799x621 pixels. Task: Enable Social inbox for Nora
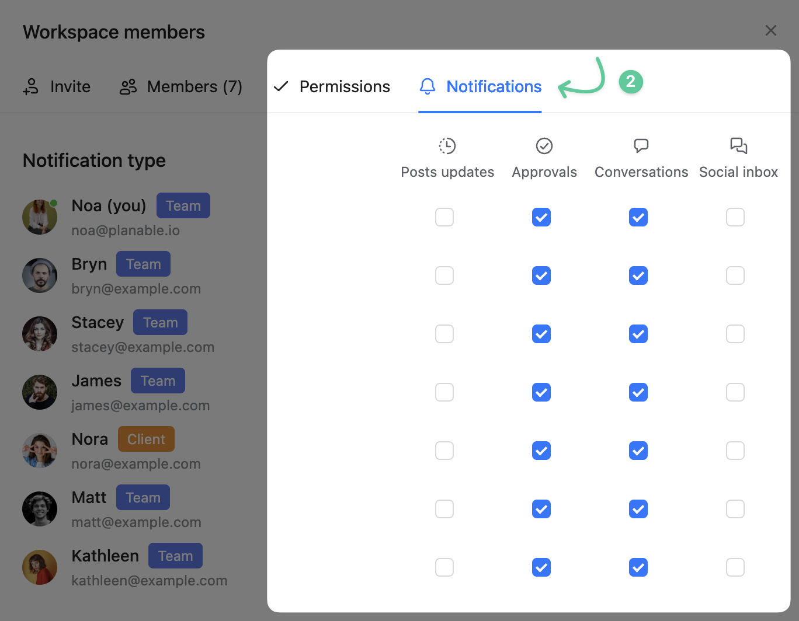coord(735,451)
